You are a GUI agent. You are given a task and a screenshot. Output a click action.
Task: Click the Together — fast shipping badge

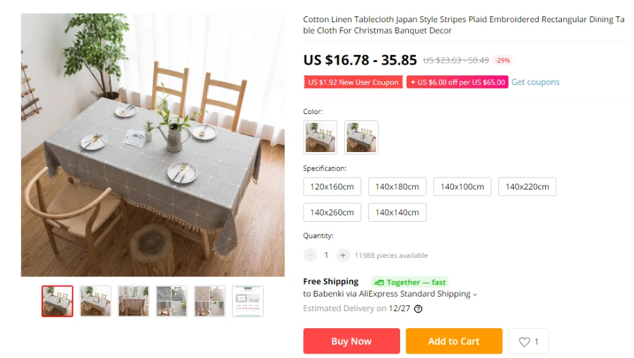[x=410, y=282]
